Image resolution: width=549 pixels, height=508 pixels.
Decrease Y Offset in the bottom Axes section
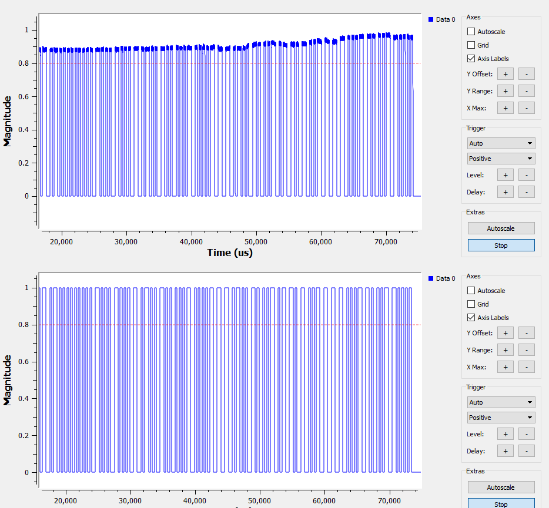click(526, 332)
